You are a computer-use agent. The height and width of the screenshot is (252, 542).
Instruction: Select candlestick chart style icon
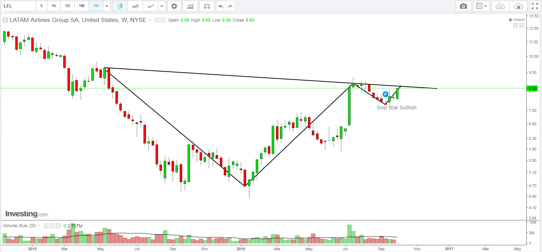[x=120, y=6]
